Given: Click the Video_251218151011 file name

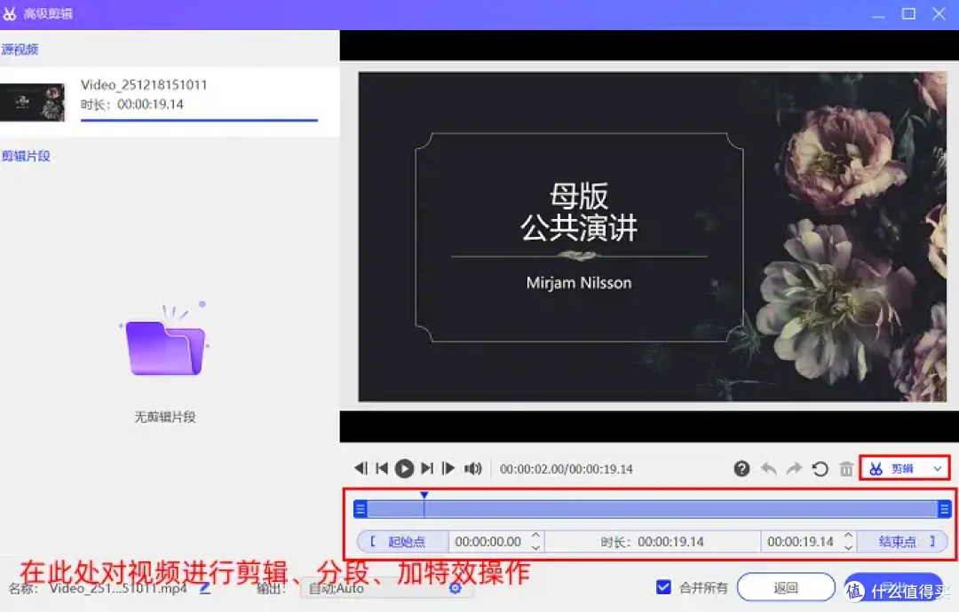Looking at the screenshot, I should click(144, 85).
